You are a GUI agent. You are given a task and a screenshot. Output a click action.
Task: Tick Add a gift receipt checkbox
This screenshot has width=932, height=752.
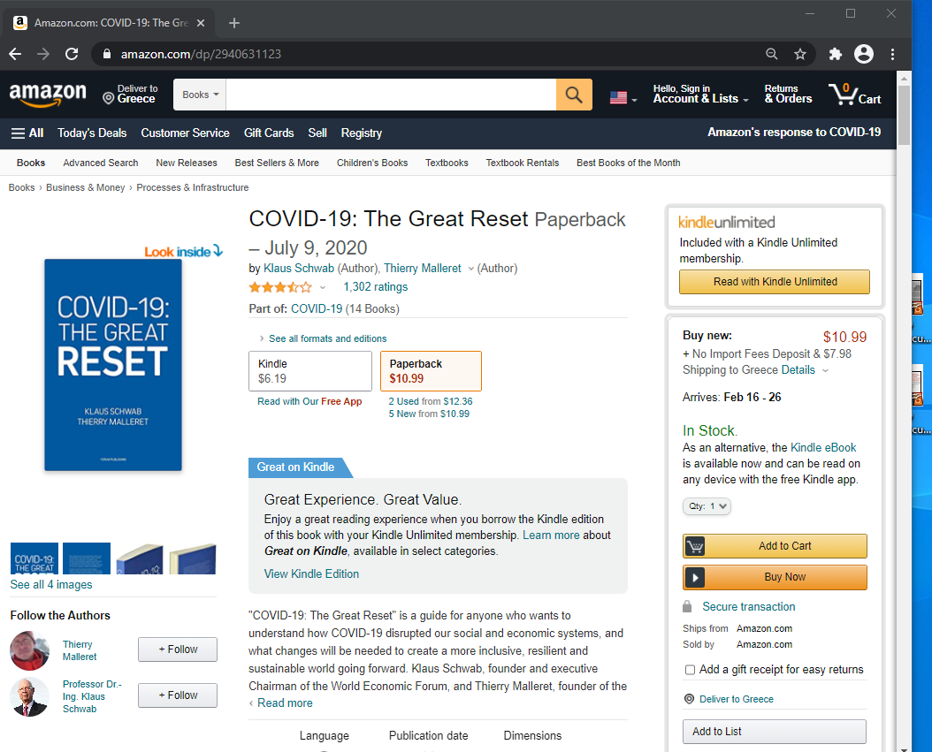click(690, 670)
